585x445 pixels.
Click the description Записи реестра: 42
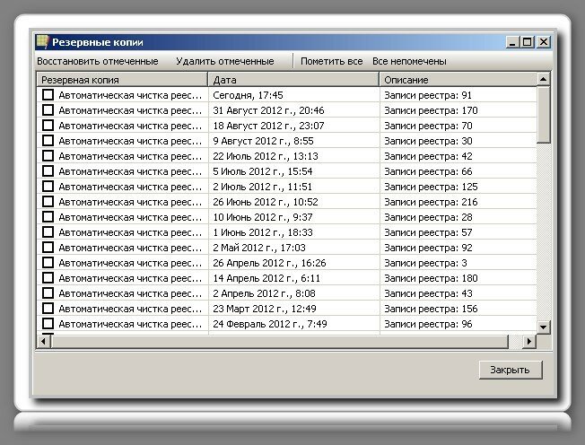pyautogui.click(x=428, y=156)
